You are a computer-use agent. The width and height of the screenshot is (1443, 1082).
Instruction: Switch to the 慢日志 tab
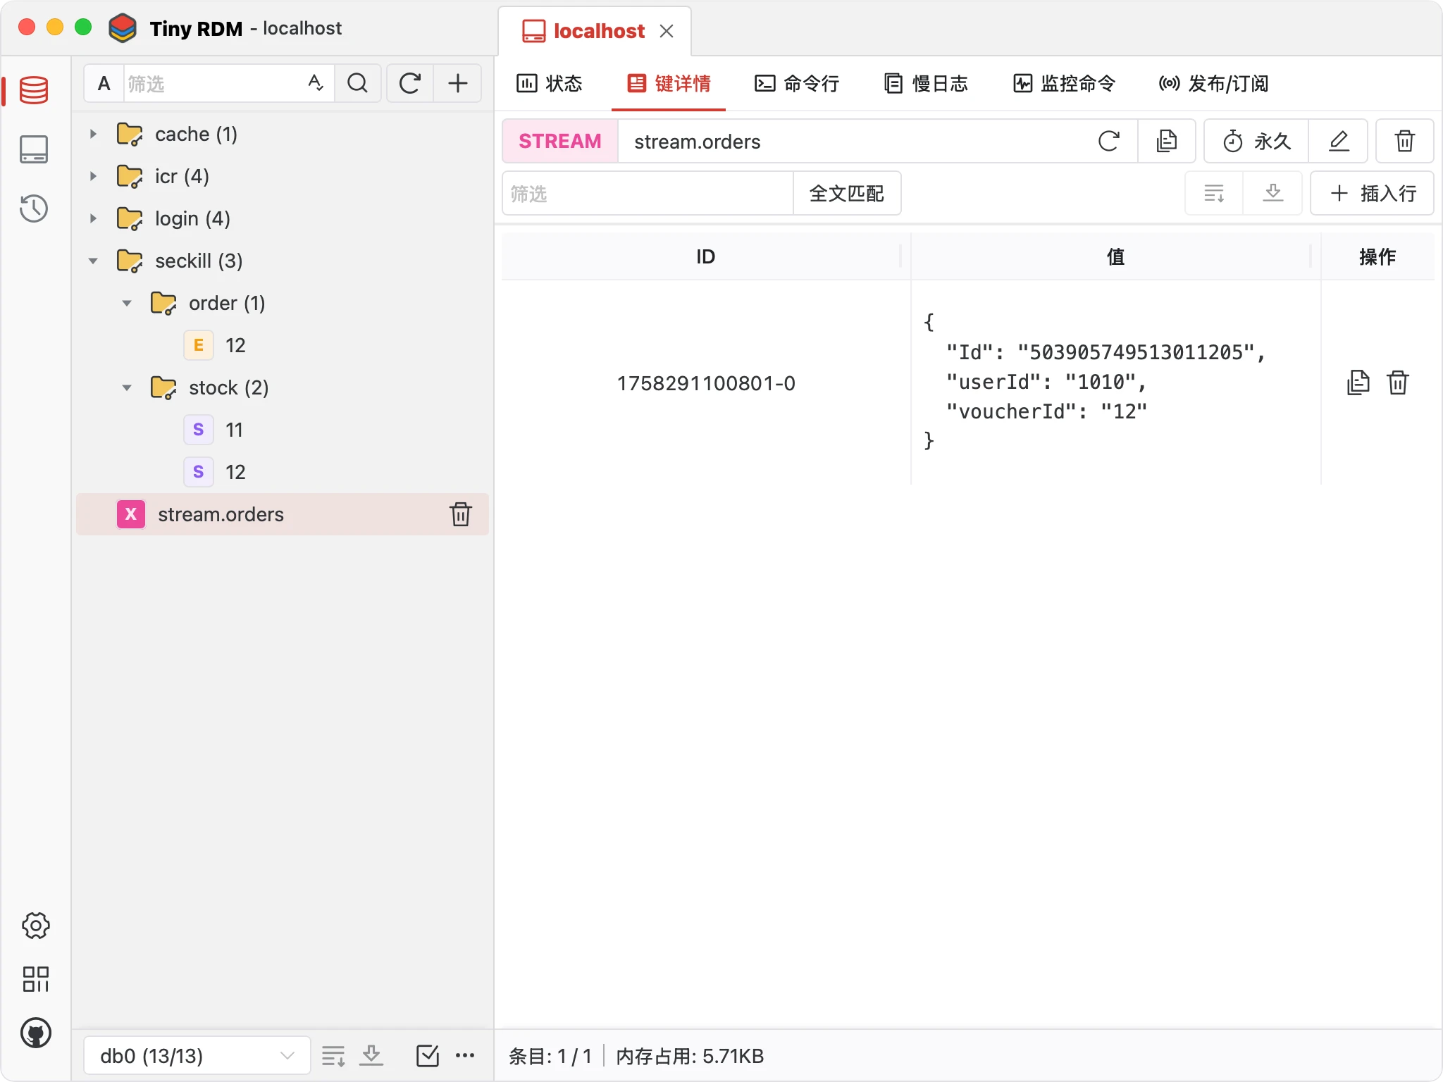point(926,84)
